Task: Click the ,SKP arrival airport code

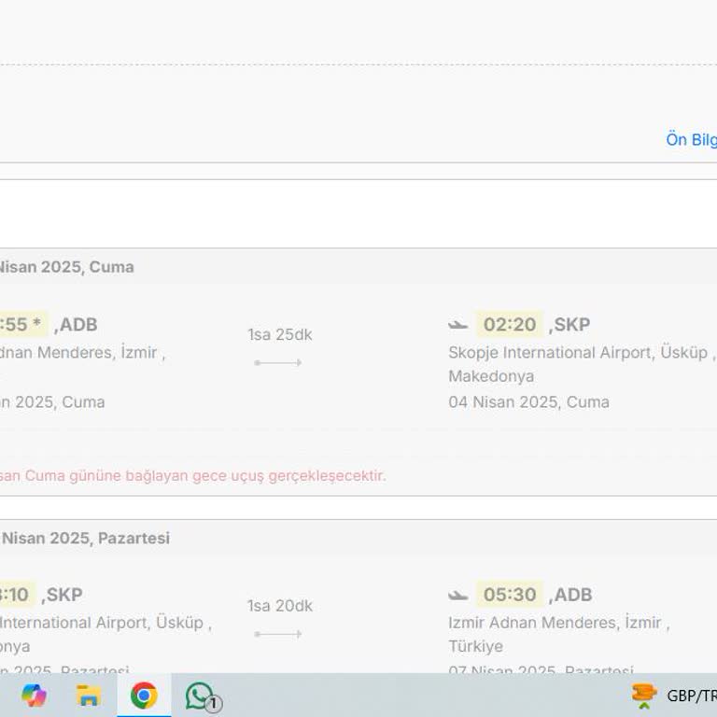Action: (569, 325)
